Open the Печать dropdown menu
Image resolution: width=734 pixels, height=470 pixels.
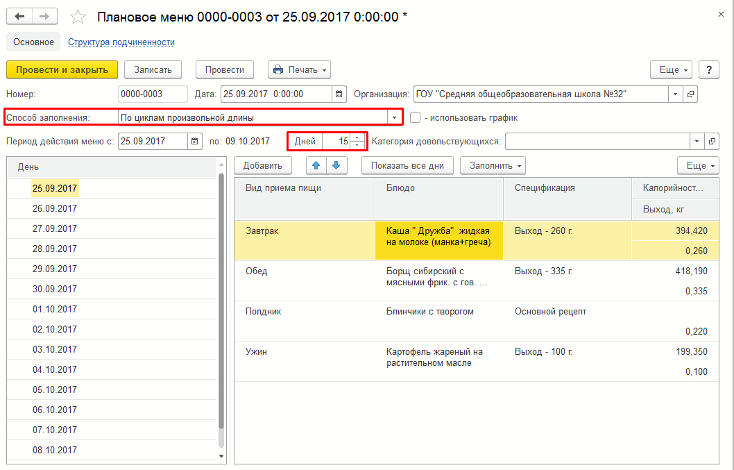(299, 70)
